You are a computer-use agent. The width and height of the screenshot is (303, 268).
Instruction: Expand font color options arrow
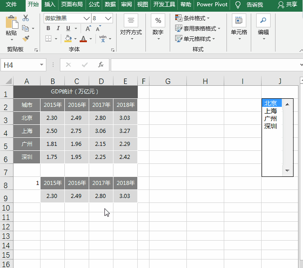90,39
